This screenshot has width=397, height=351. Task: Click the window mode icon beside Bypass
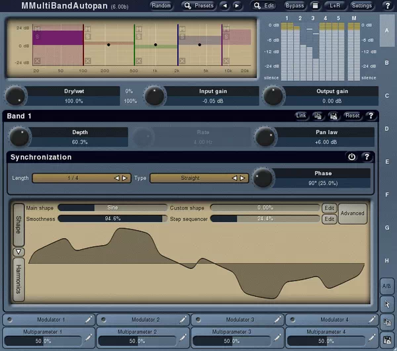click(315, 5)
